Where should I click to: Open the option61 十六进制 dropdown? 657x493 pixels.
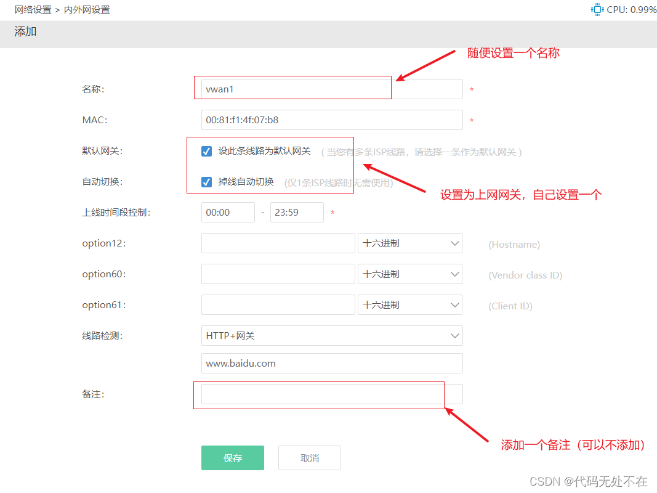(410, 304)
